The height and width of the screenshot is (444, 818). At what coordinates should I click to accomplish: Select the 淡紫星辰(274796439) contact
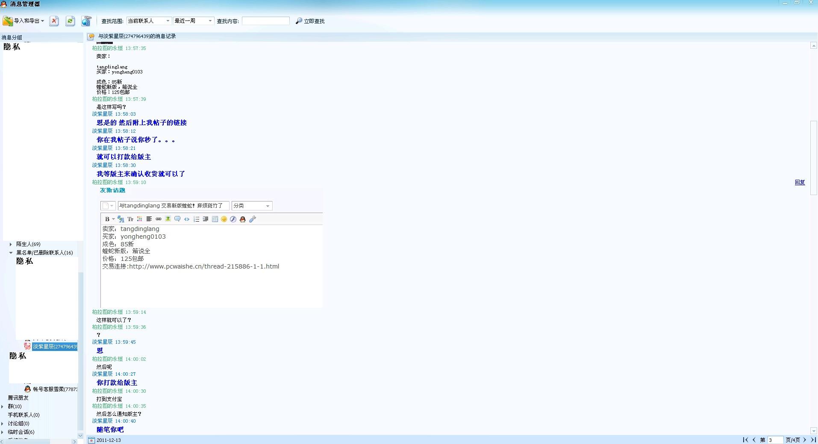coord(55,347)
